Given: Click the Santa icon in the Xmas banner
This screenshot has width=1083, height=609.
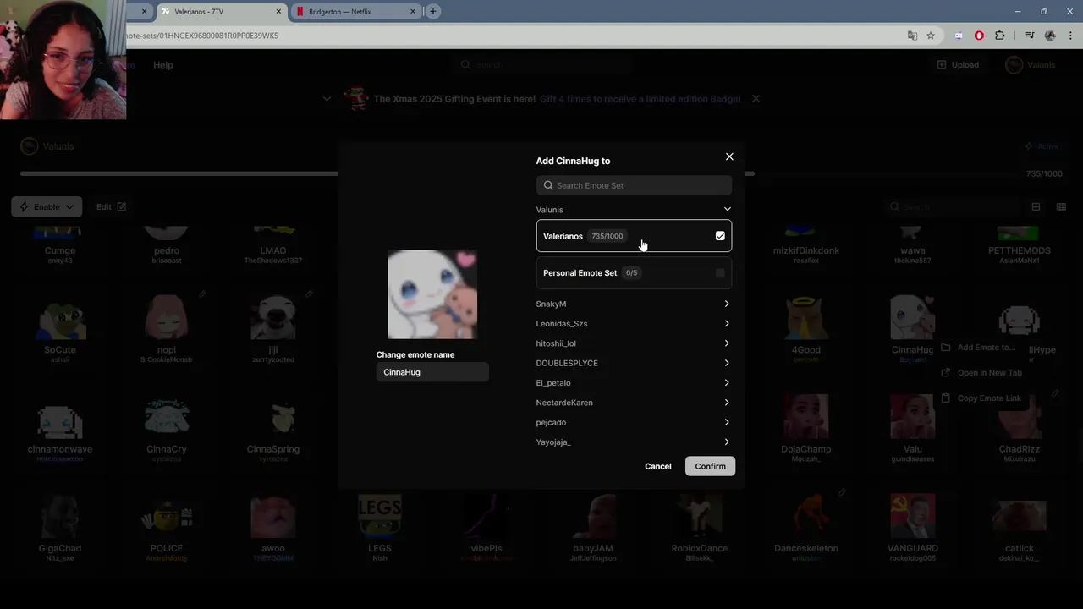Looking at the screenshot, I should pos(356,98).
